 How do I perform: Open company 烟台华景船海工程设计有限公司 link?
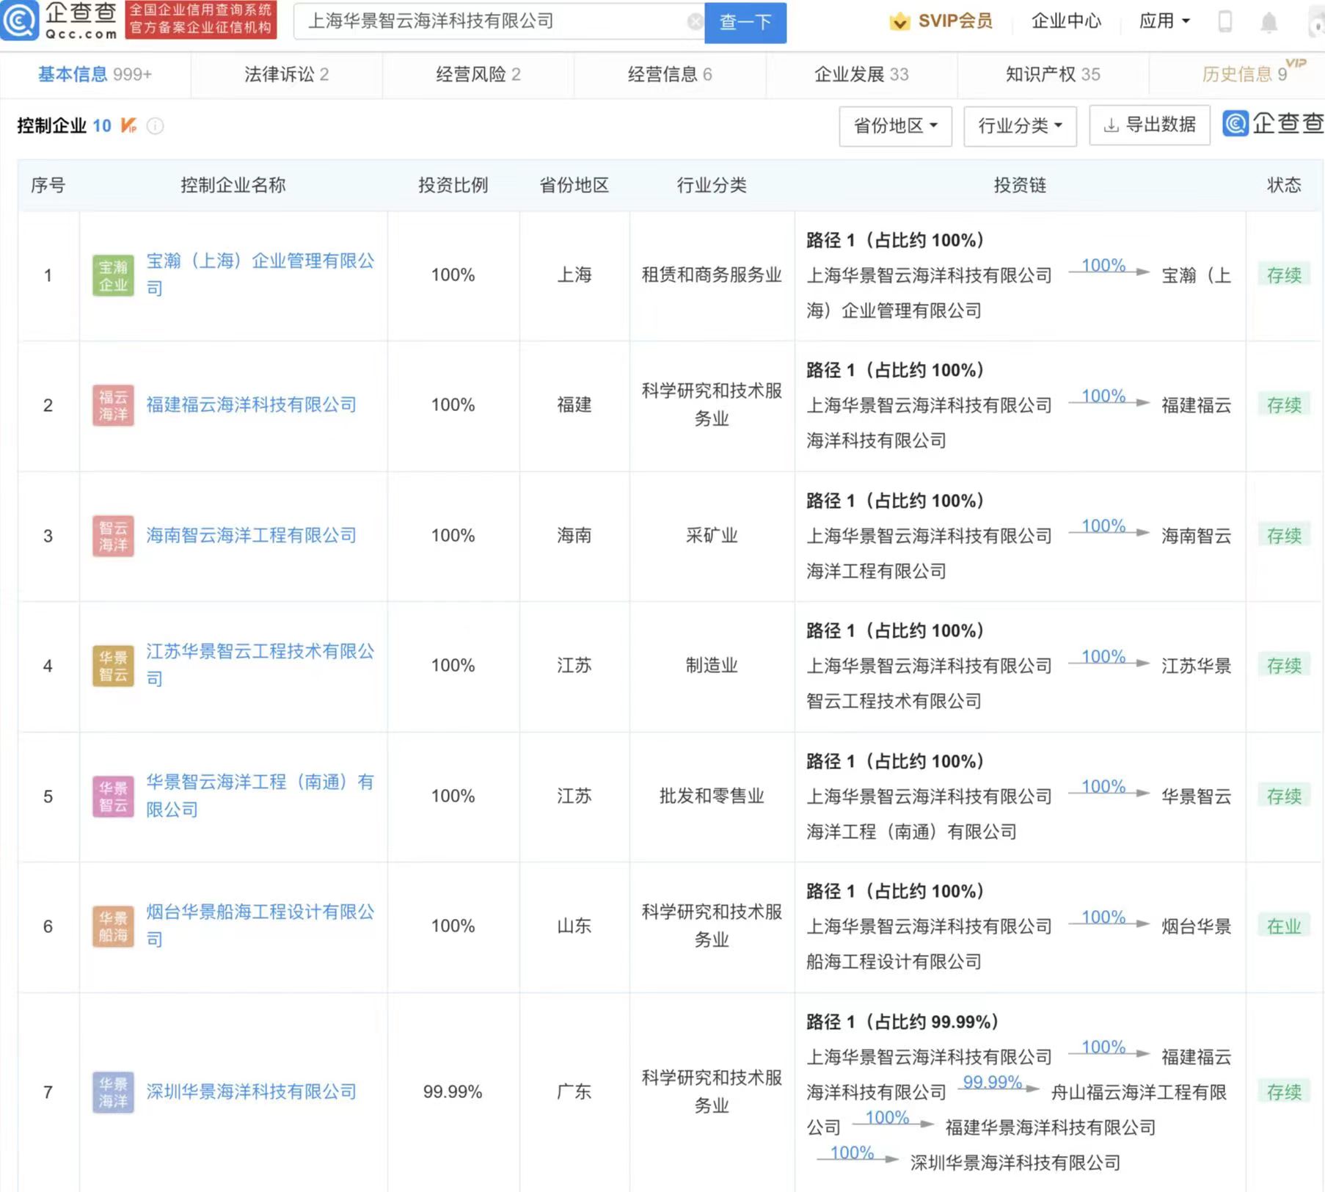pos(260,926)
